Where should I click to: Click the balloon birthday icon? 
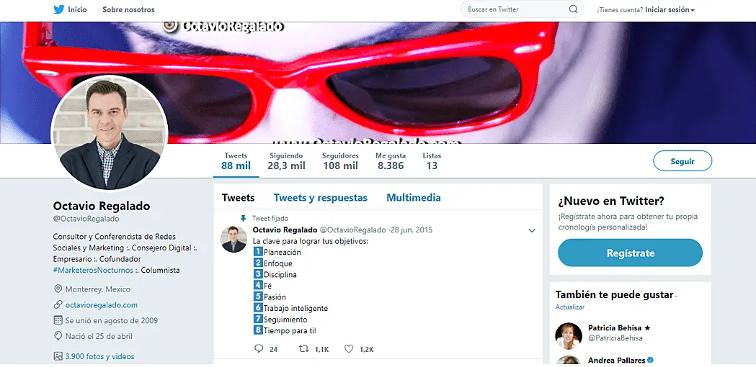click(x=58, y=335)
